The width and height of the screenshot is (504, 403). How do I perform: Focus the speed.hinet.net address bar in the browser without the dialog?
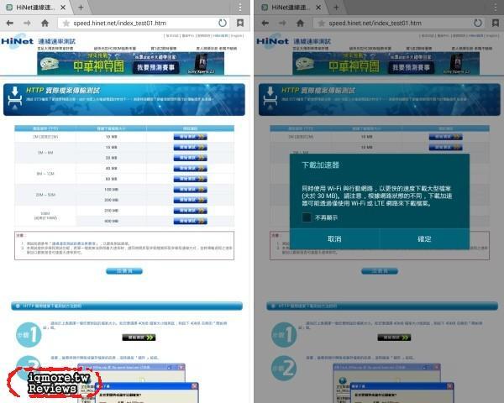[143, 24]
